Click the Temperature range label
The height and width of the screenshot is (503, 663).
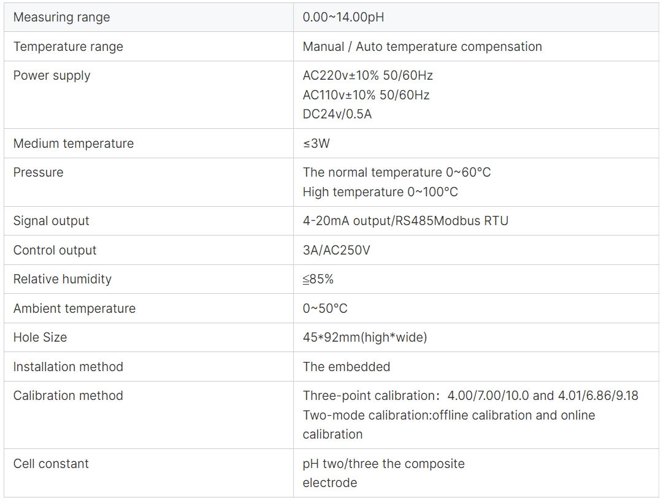coord(68,47)
